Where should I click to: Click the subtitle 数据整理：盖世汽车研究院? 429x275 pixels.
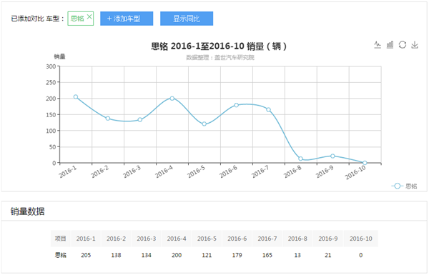(220, 58)
